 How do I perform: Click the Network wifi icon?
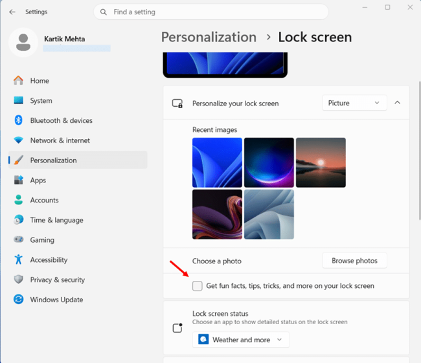18,140
